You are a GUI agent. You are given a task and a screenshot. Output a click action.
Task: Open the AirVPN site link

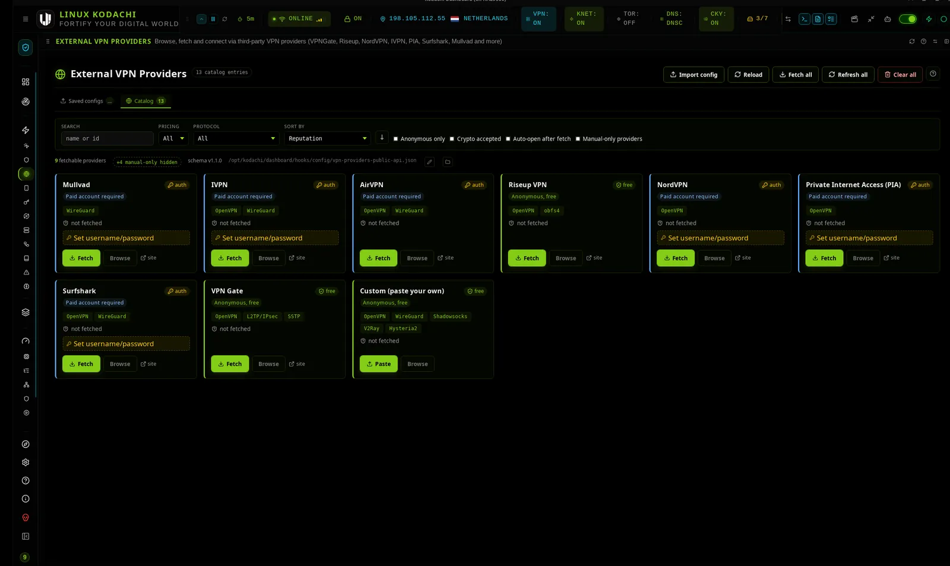tap(445, 258)
